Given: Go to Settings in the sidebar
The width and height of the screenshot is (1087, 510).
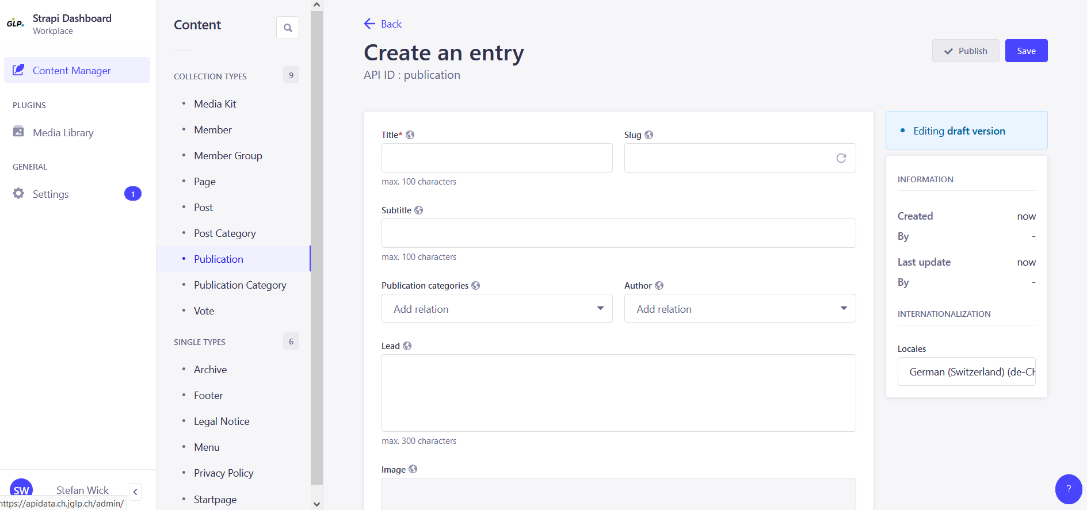Looking at the screenshot, I should (51, 194).
